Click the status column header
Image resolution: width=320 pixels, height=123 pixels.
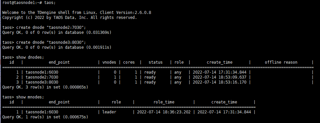(155, 62)
